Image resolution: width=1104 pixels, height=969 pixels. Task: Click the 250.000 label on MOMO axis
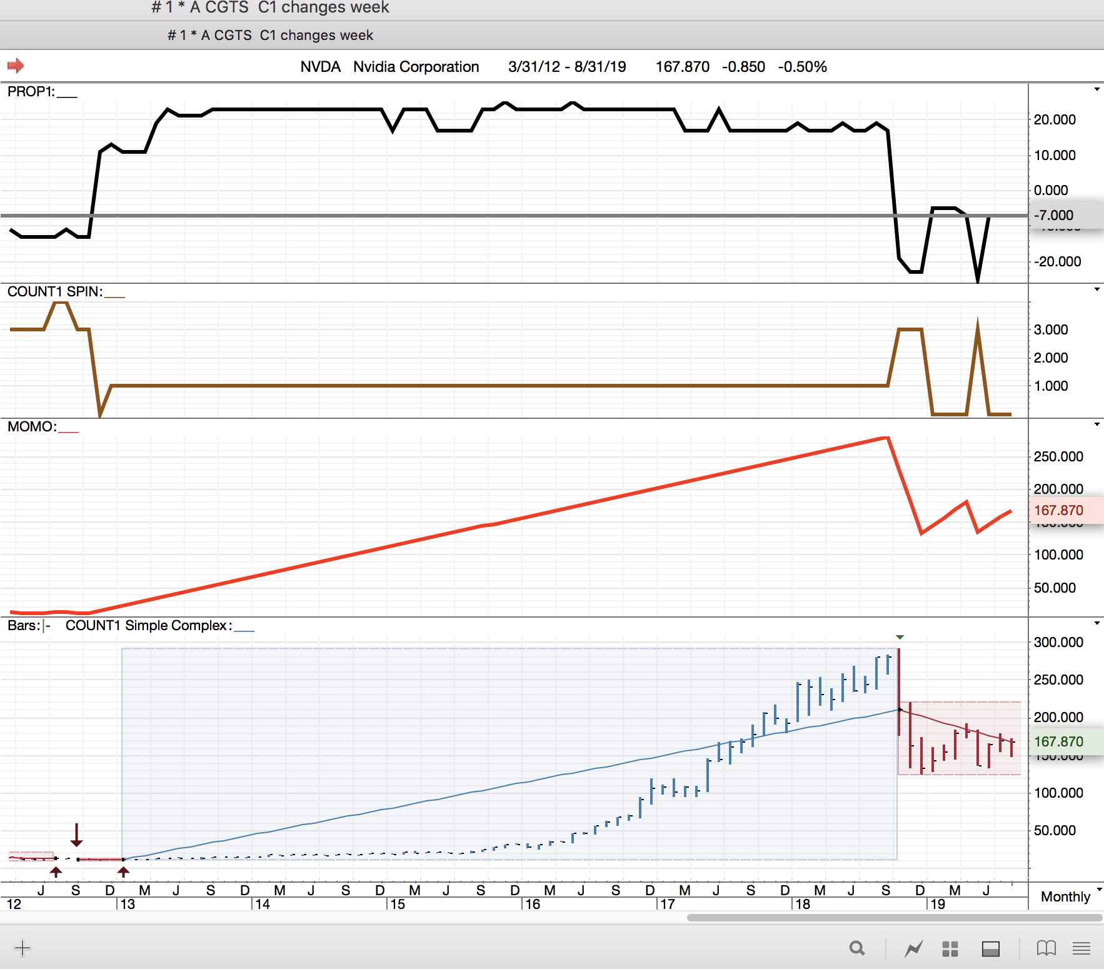click(x=1058, y=456)
